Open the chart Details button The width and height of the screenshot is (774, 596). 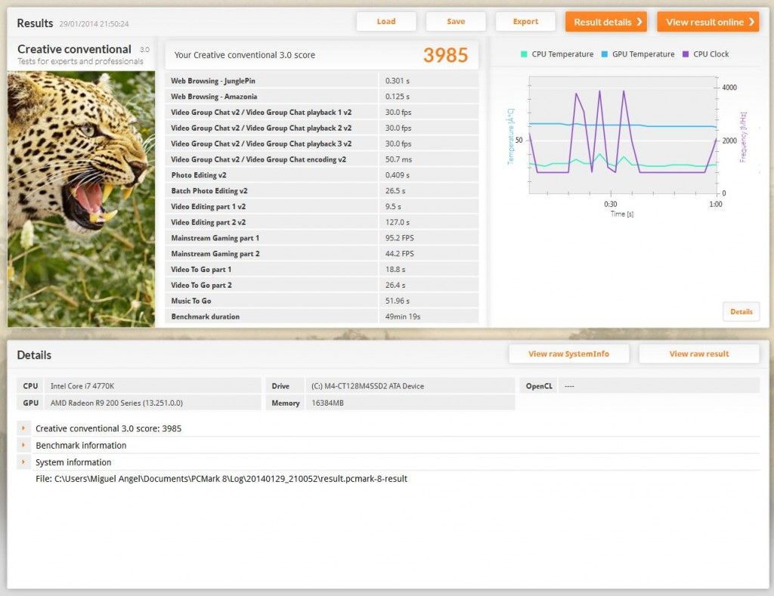click(x=741, y=312)
